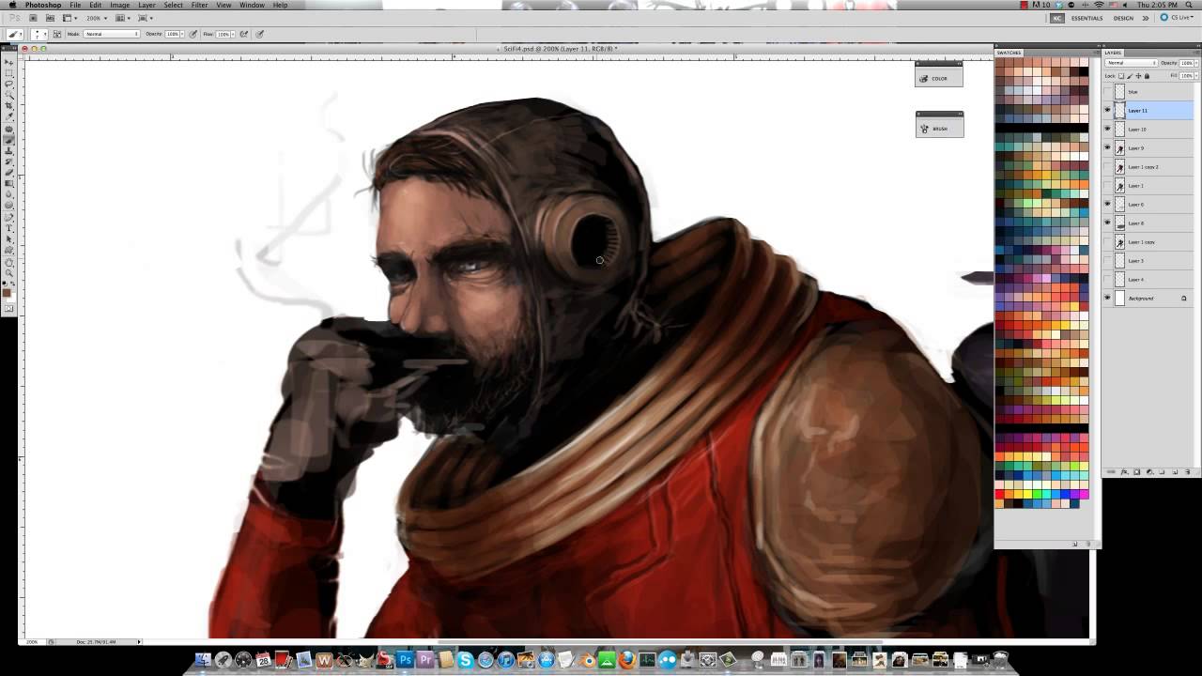Hide the Background layer
1202x676 pixels.
[1107, 298]
